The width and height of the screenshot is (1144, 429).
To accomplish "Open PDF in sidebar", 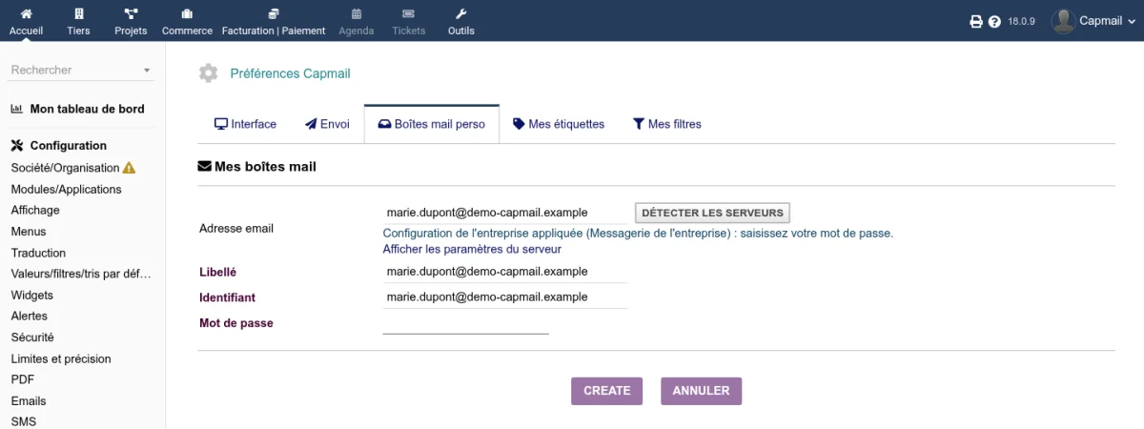I will tap(23, 379).
